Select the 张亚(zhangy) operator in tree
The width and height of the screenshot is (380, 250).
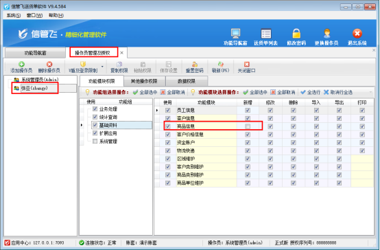pos(34,88)
